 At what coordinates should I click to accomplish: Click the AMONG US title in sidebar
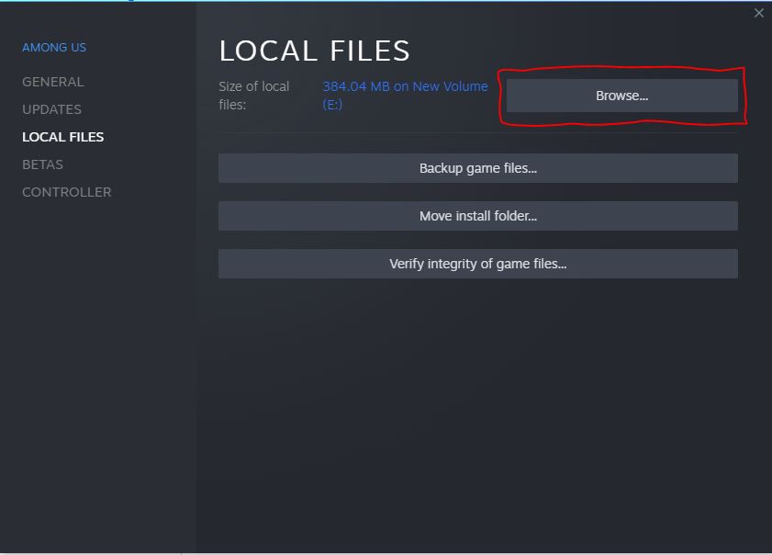[54, 47]
